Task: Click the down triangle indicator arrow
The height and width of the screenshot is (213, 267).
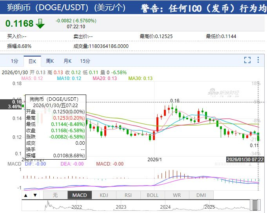Action: coord(35,195)
